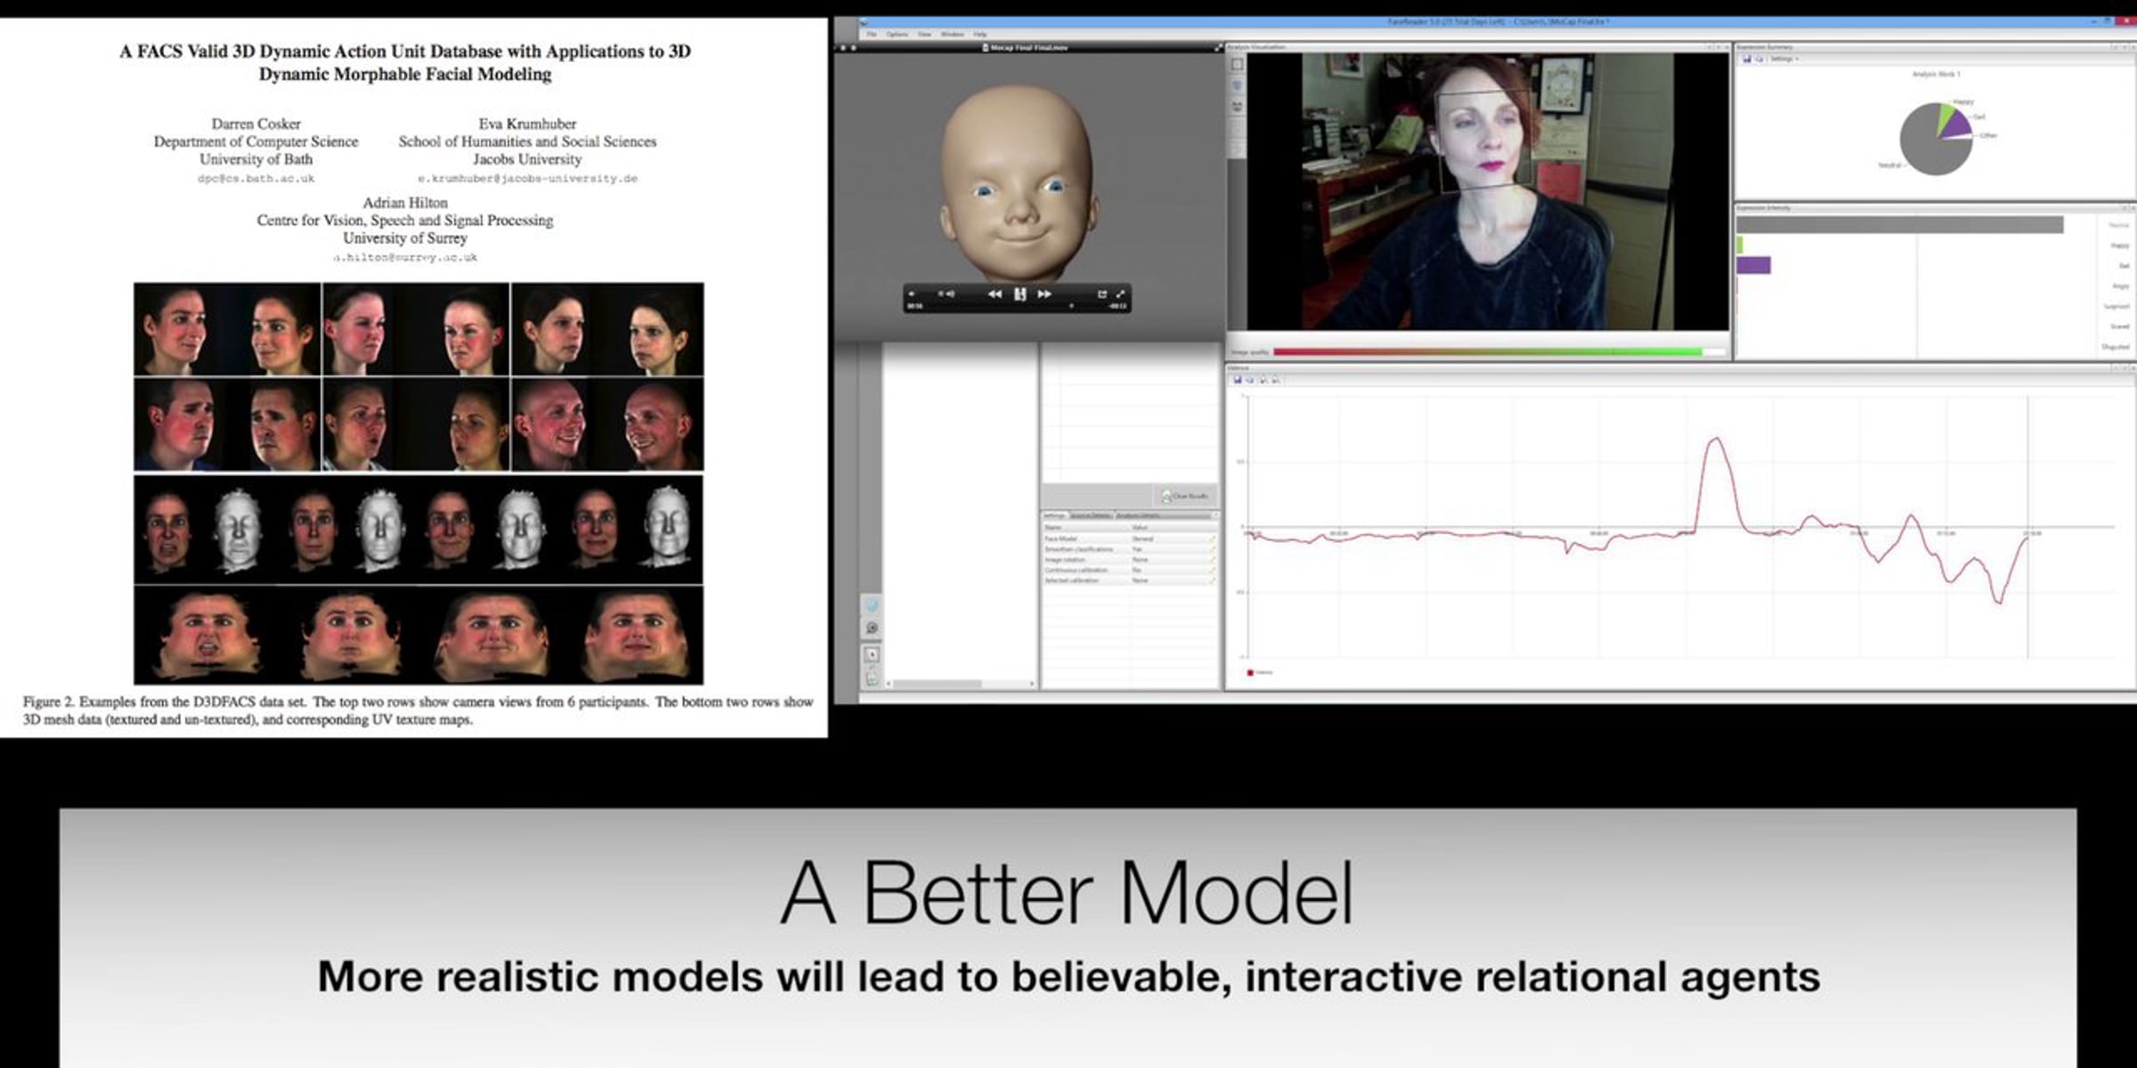Screen dimensions: 2137x1068
Task: Click the share icon in player controls
Action: [x=1101, y=294]
